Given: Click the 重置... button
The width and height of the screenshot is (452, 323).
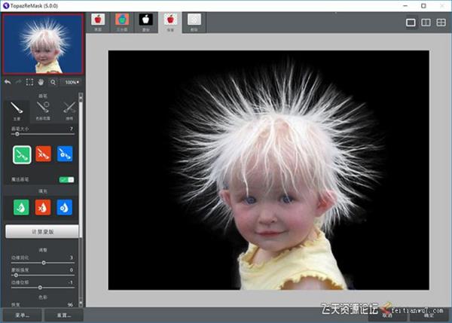Looking at the screenshot, I should (63, 315).
